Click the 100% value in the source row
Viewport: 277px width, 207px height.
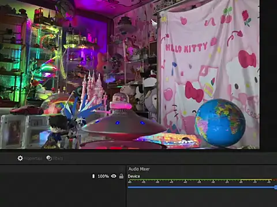(103, 176)
